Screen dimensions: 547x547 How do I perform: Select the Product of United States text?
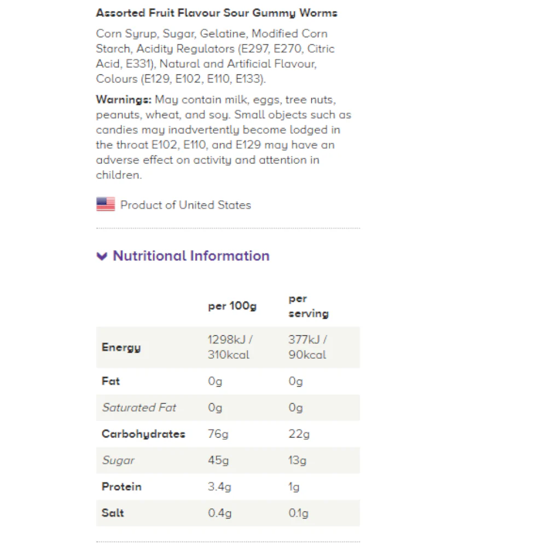(185, 205)
